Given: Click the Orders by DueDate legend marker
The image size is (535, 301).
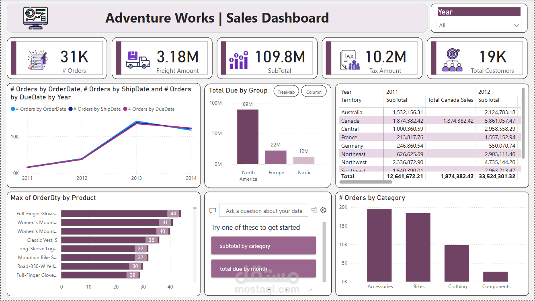Looking at the screenshot, I should click(x=125, y=109).
